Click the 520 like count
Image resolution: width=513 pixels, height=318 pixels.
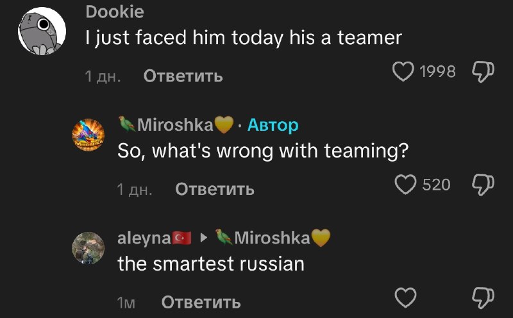[437, 185]
